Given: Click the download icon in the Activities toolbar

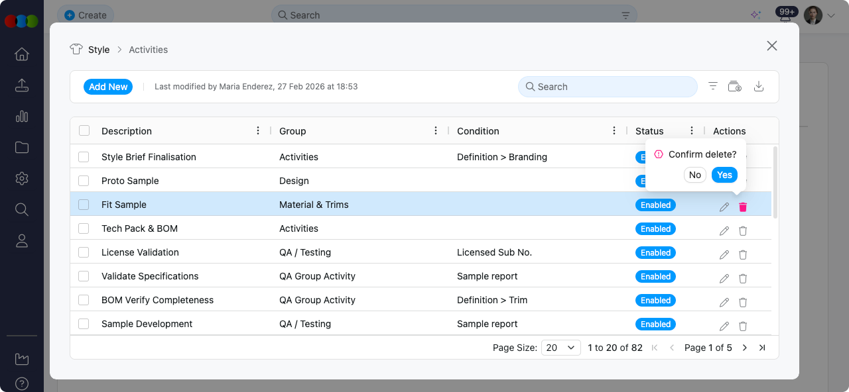Looking at the screenshot, I should 759,87.
